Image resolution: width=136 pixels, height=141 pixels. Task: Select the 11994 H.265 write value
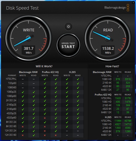[118, 121]
